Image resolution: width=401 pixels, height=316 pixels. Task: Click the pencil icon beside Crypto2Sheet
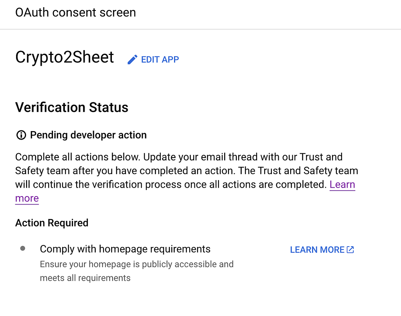tap(132, 60)
